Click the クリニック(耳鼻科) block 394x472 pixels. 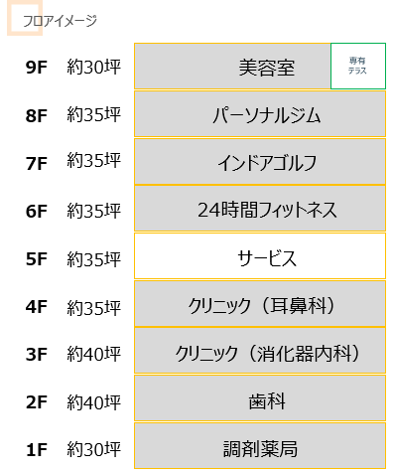pos(260,304)
